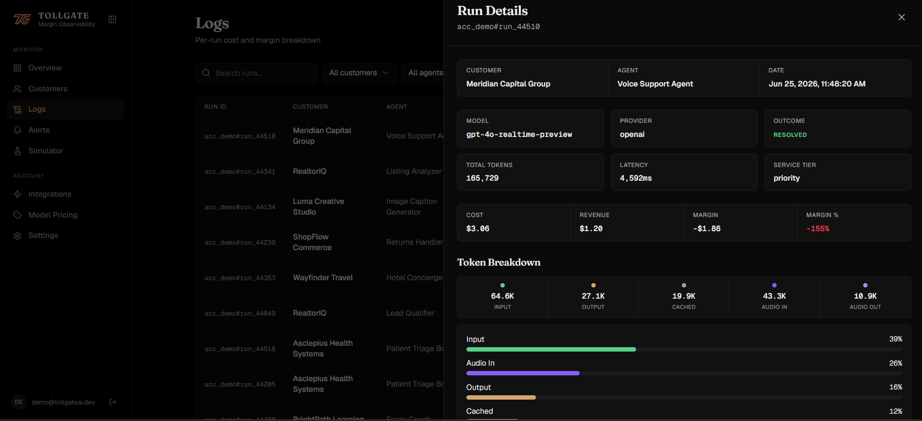This screenshot has height=421, width=922.
Task: Go to the Logs page
Action: (66, 110)
